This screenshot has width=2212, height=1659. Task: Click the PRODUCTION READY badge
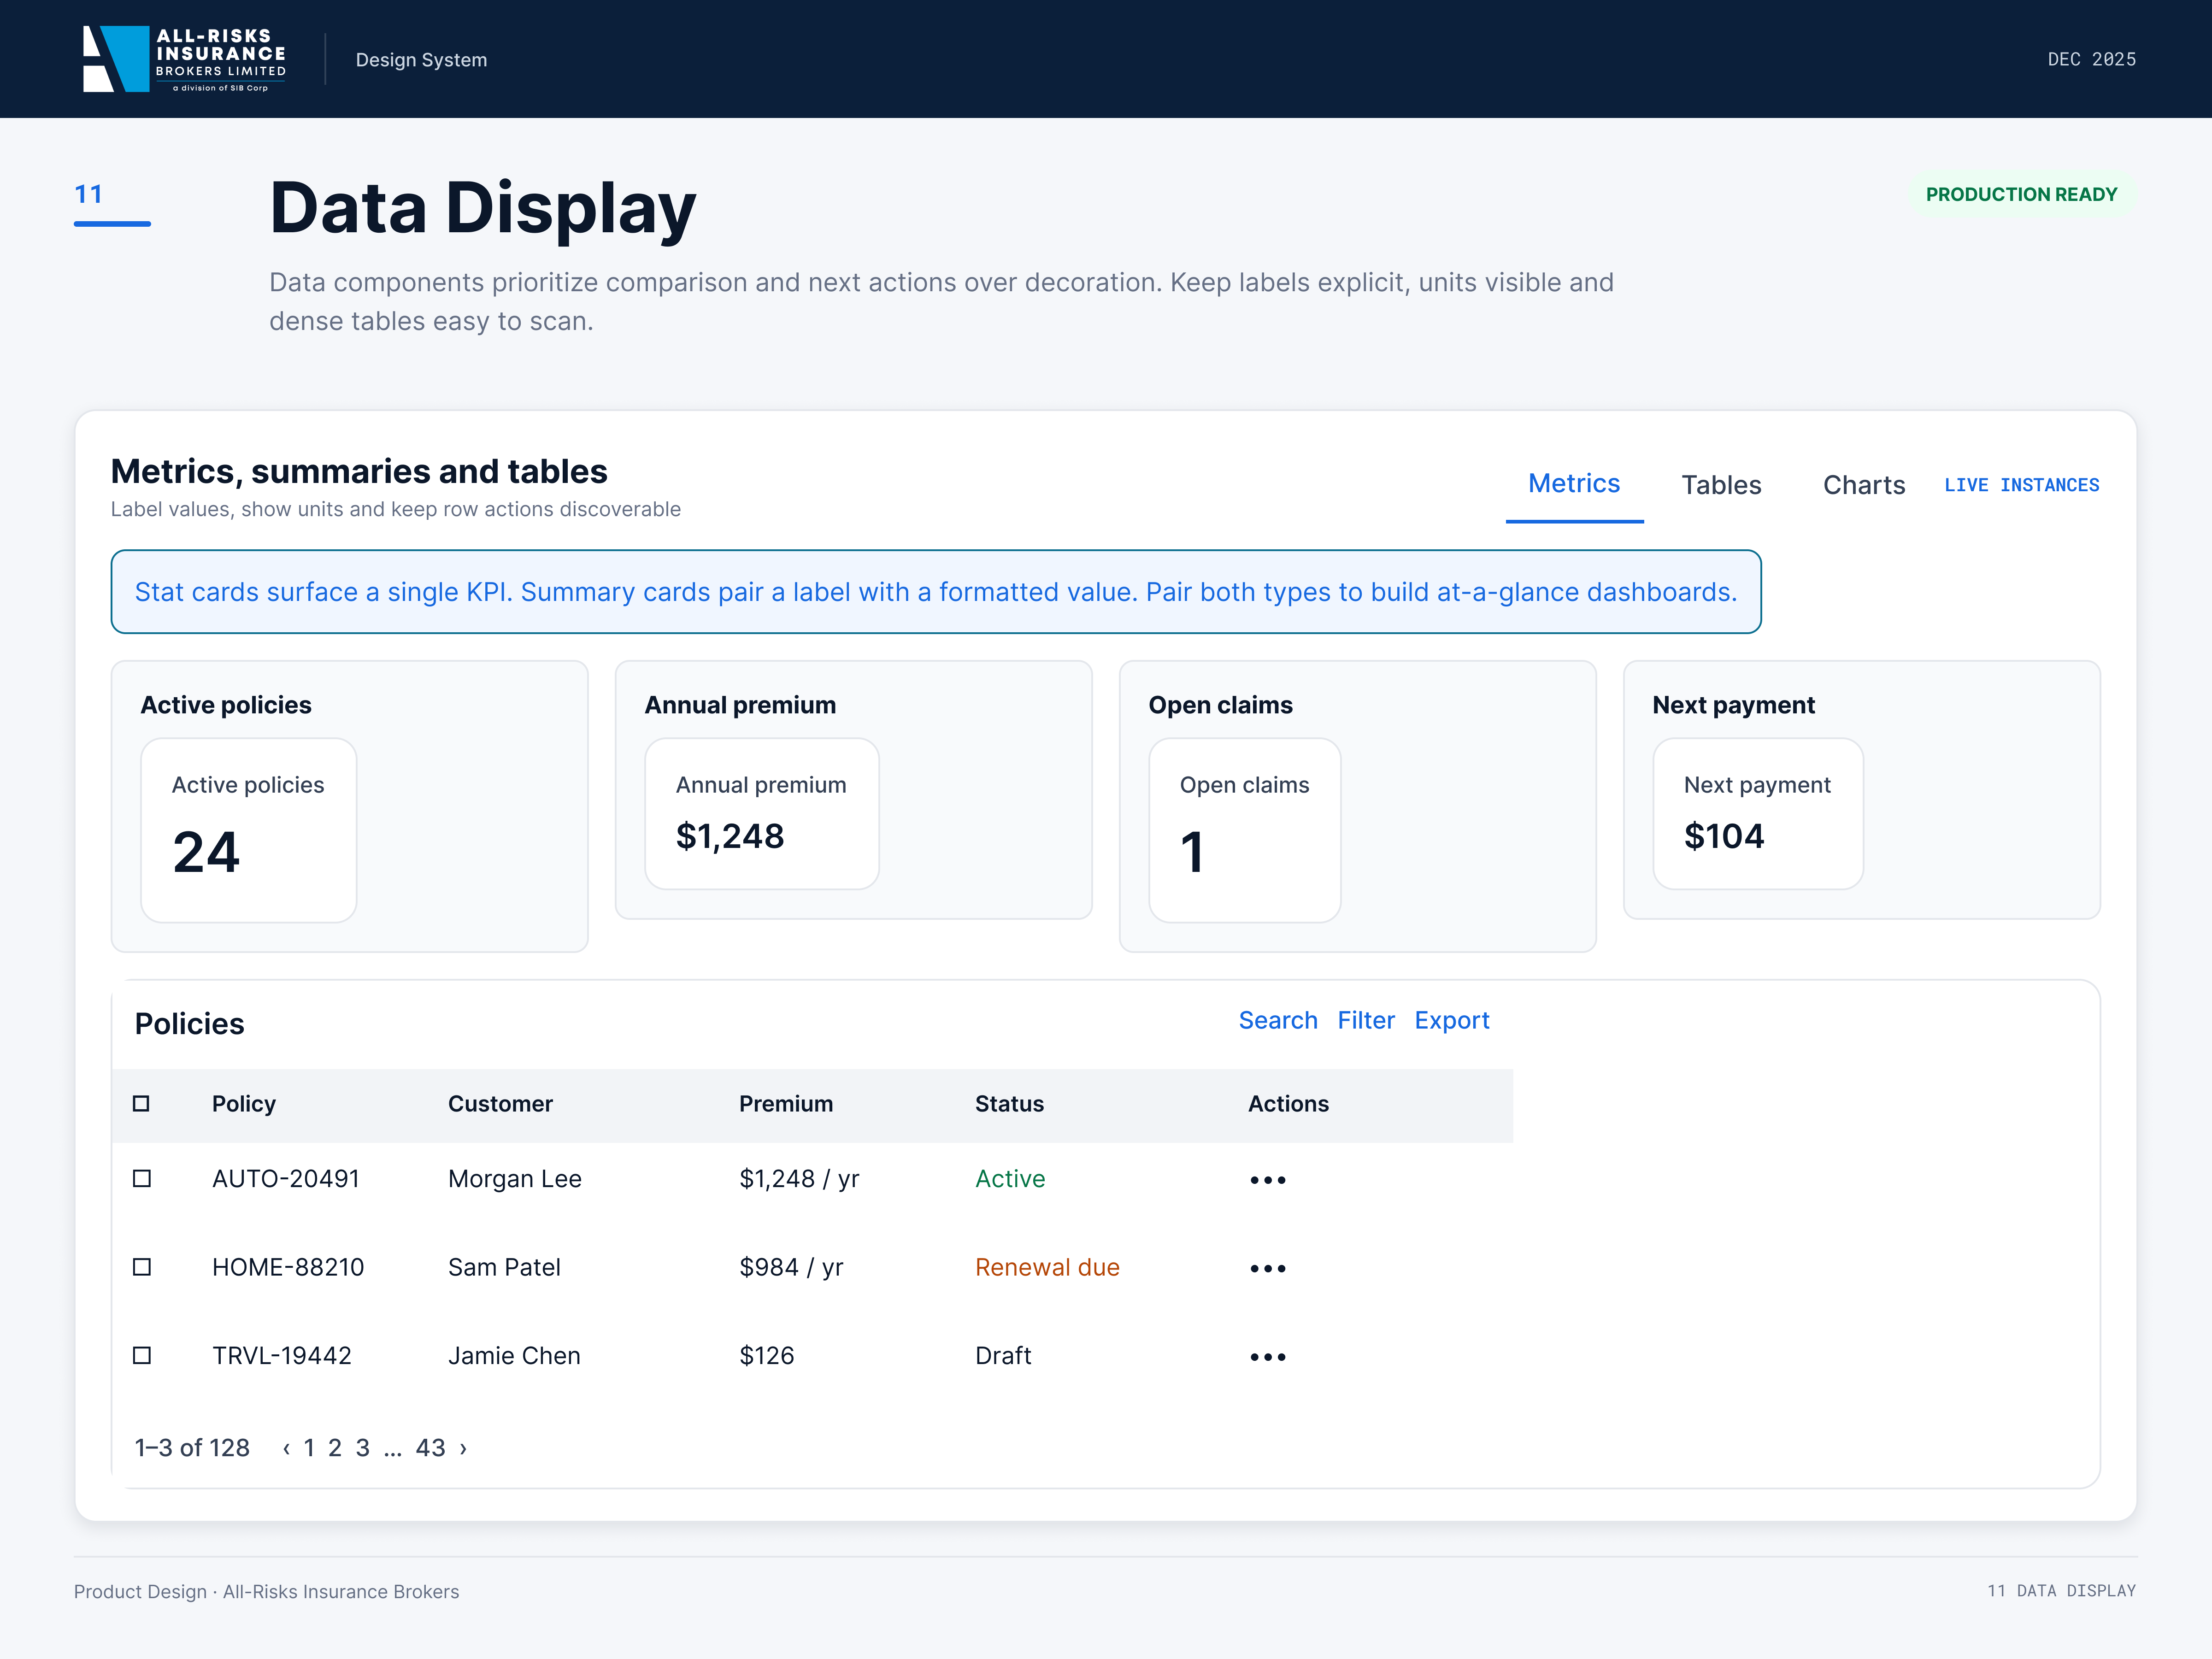(x=2021, y=194)
